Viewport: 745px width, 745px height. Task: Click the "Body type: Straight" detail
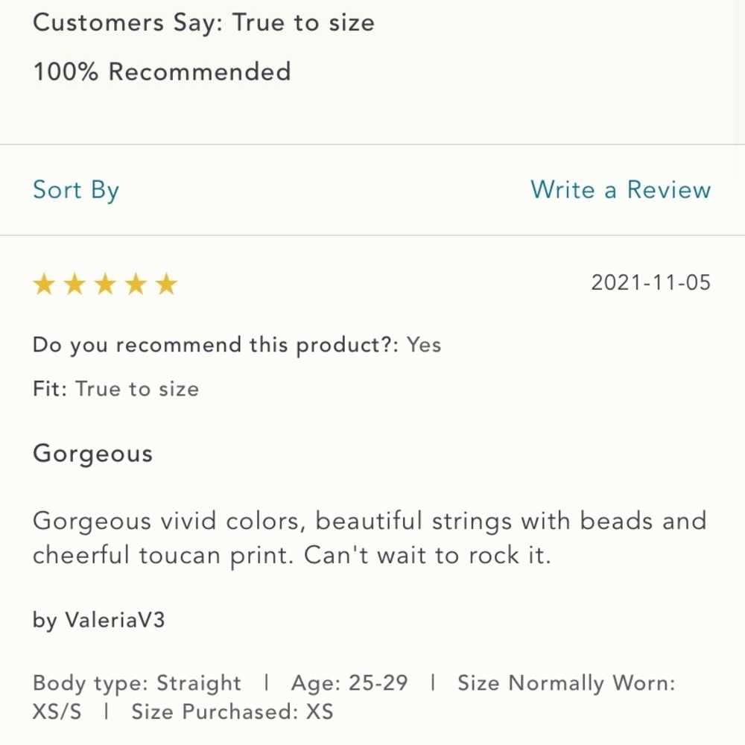coord(137,683)
